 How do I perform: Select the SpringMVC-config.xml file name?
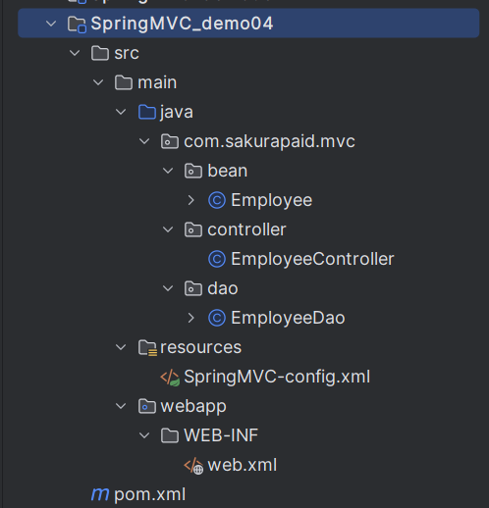pyautogui.click(x=277, y=378)
